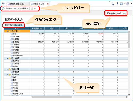Collapse the 【有価証券】 group triangle
Image resolution: width=133 pixels, height=101 pixels.
(7, 69)
